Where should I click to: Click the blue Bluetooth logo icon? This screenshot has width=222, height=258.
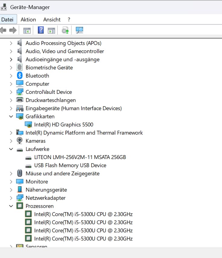click(x=20, y=75)
